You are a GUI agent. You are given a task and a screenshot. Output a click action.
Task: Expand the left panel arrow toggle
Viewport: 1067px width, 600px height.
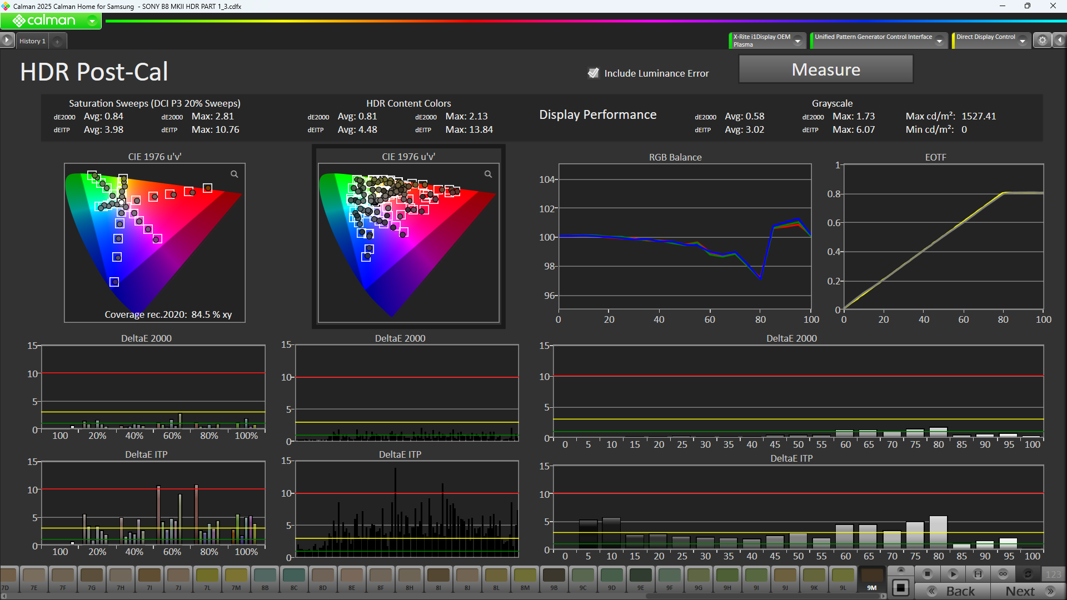pyautogui.click(x=7, y=41)
